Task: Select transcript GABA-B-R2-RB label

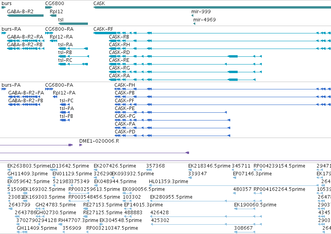Action: [x=25, y=45]
